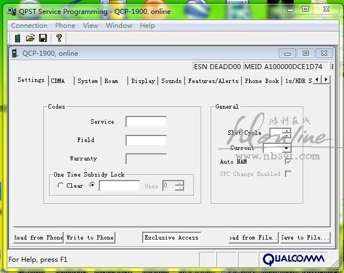
Task: Click the Uses count field
Action: [169, 186]
